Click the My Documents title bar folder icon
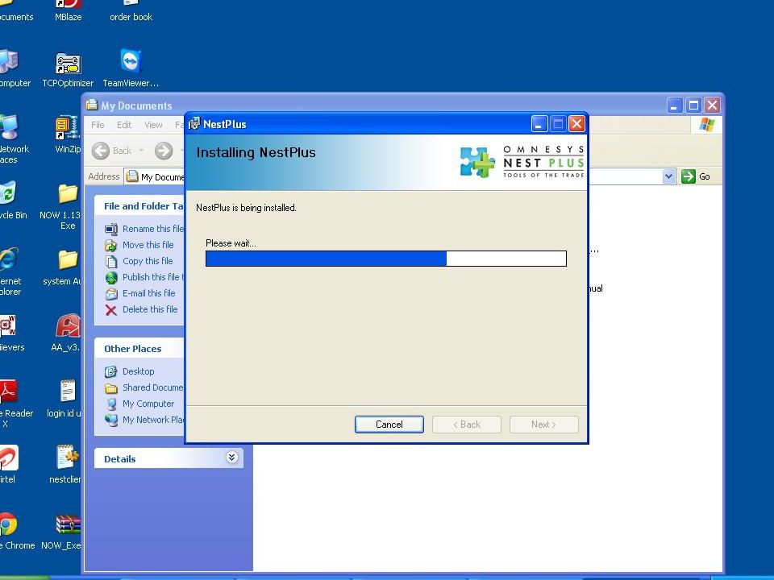Viewport: 774px width, 580px height. pos(92,105)
